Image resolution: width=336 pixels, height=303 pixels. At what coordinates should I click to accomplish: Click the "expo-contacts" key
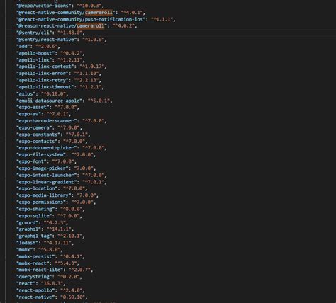37,142
